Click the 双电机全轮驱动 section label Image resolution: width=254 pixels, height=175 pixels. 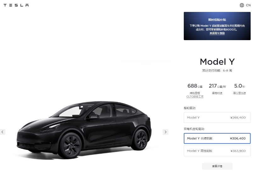coord(194,129)
